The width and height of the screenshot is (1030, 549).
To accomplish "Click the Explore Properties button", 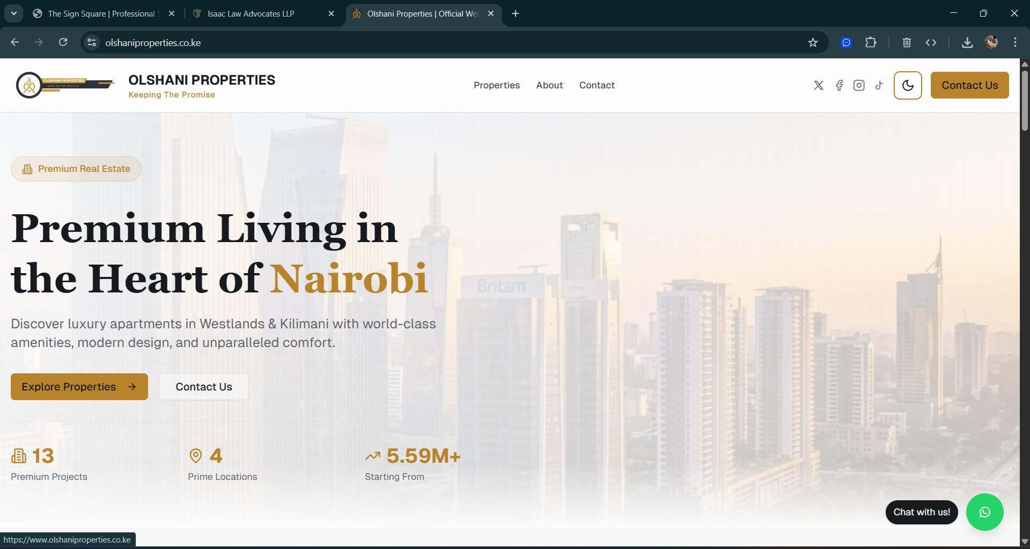I will point(79,387).
